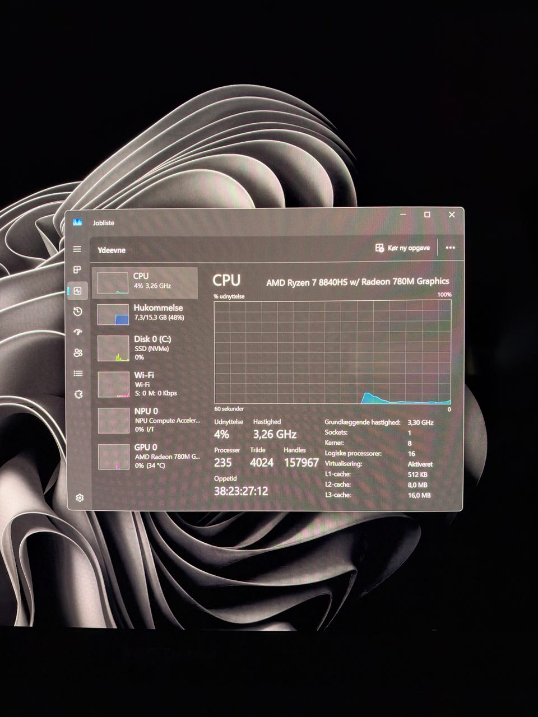Click the Jobliste app icon in title bar
Screen dimensions: 538x717
(x=78, y=222)
